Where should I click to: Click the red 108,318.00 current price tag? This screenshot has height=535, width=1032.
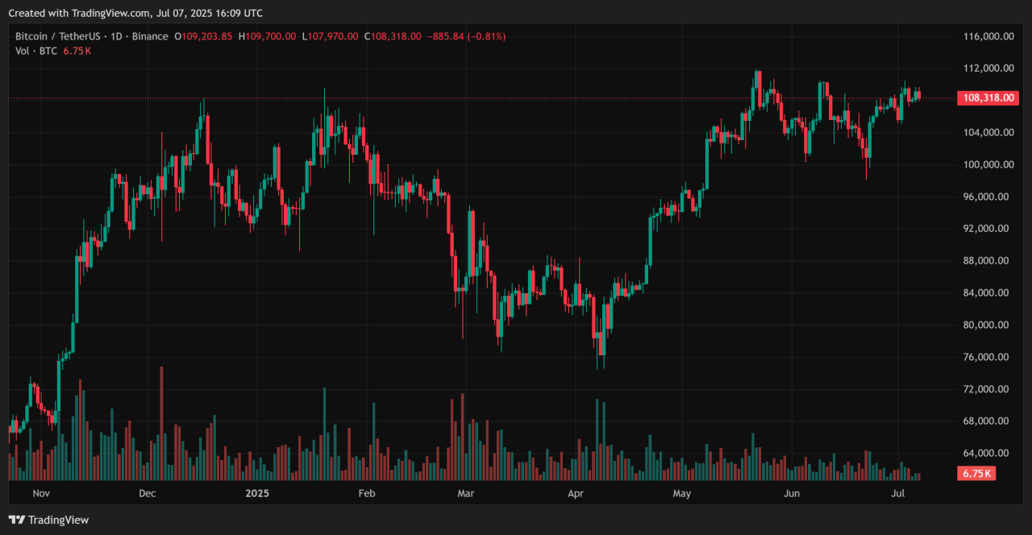985,98
